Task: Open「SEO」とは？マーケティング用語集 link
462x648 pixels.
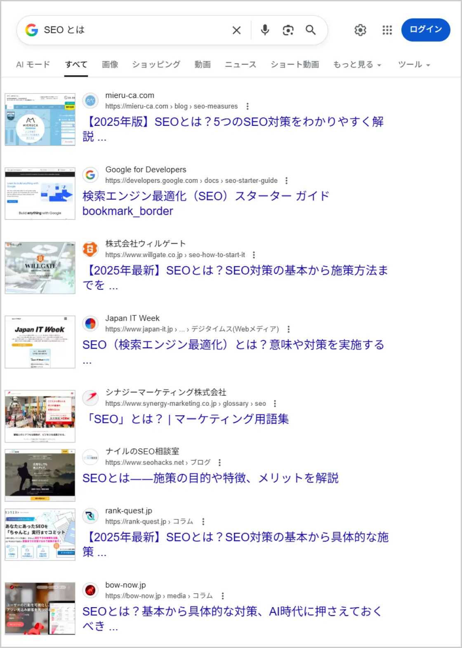Action: (x=186, y=419)
